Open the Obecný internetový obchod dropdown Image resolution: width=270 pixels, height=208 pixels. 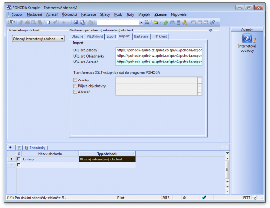pos(38,39)
